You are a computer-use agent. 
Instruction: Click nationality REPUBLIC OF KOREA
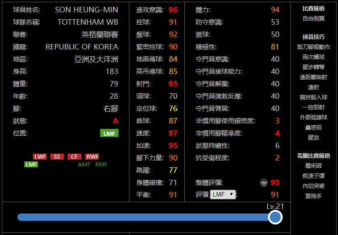coord(82,47)
